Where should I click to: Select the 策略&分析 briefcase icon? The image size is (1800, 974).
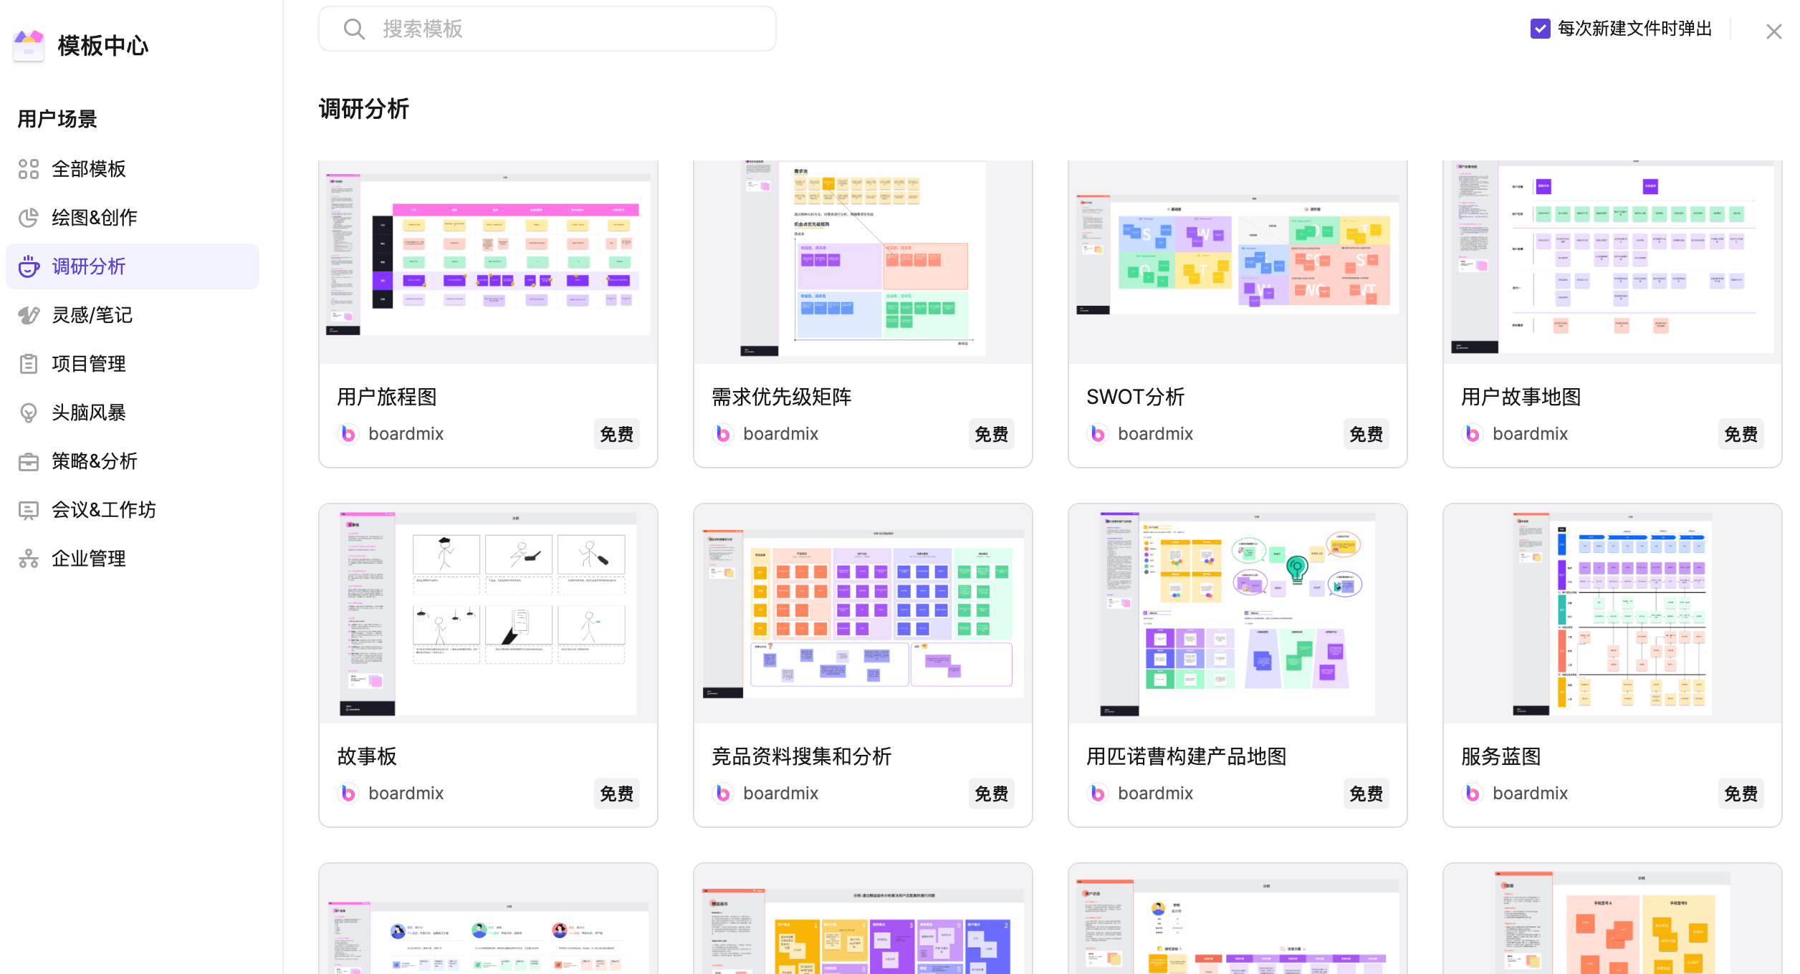click(x=29, y=461)
